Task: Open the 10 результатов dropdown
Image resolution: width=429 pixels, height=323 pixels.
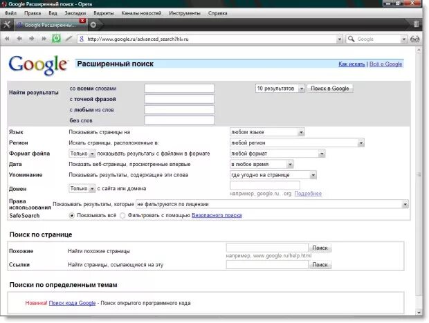Action: (280, 89)
